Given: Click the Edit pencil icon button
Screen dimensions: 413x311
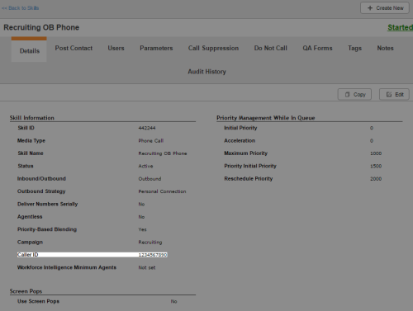Looking at the screenshot, I should point(389,94).
